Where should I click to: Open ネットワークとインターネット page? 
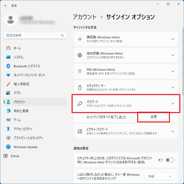[35, 75]
